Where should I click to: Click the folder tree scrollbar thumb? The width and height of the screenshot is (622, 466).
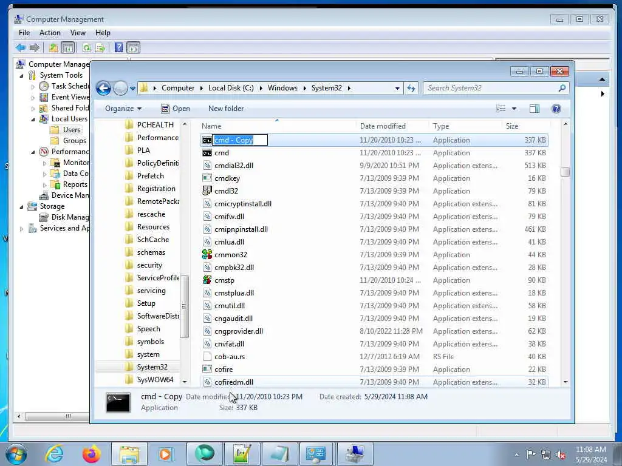(x=184, y=306)
